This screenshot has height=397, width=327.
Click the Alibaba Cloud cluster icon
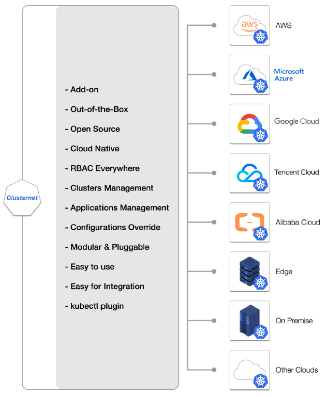coord(249,223)
